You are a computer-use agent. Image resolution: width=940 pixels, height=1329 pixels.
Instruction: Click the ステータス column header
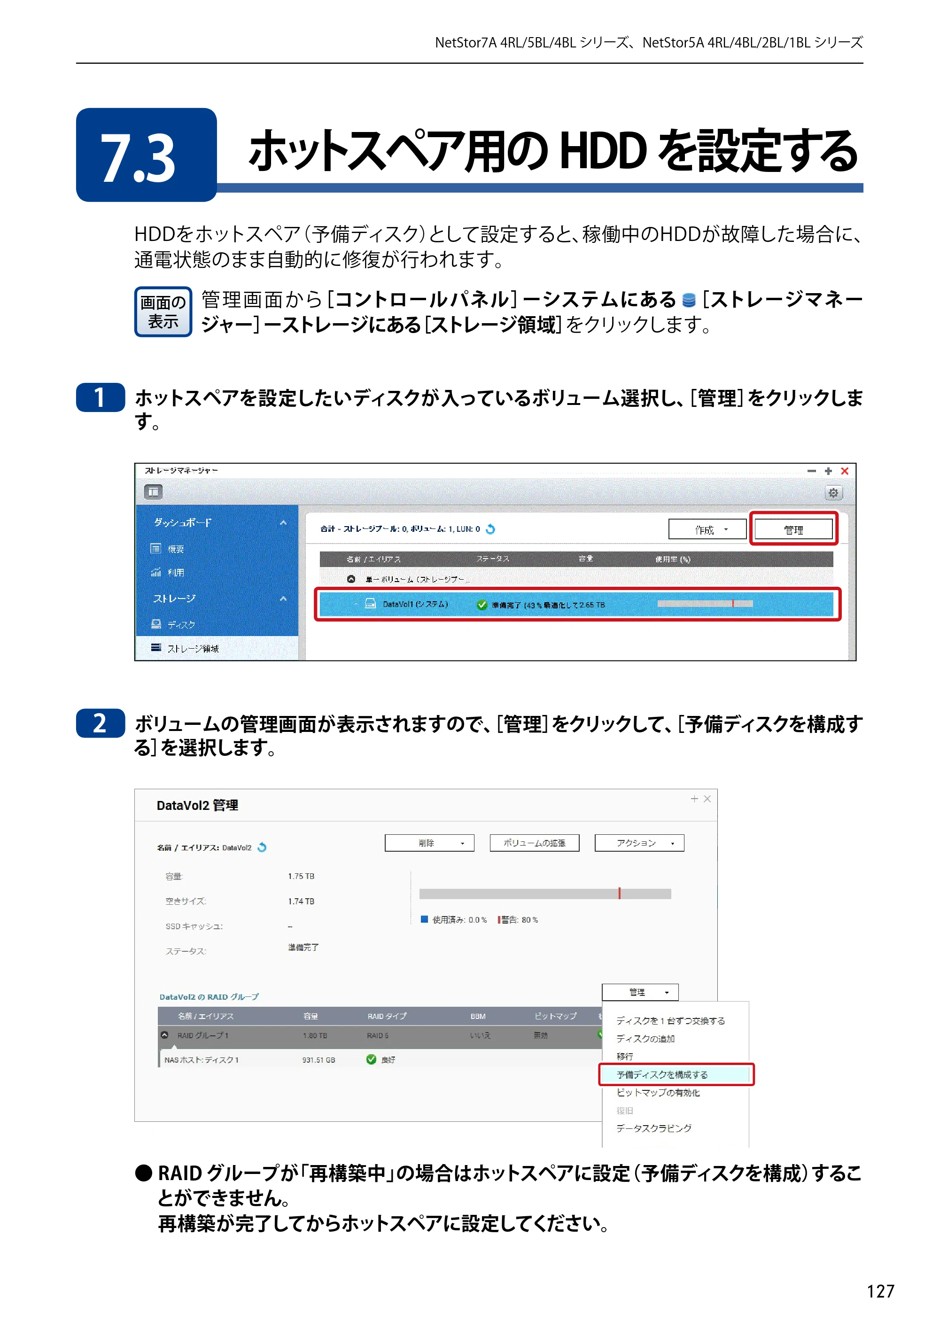click(493, 559)
